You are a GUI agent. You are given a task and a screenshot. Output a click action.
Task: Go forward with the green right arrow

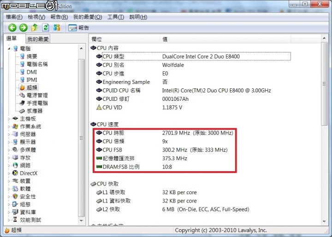[24, 28]
